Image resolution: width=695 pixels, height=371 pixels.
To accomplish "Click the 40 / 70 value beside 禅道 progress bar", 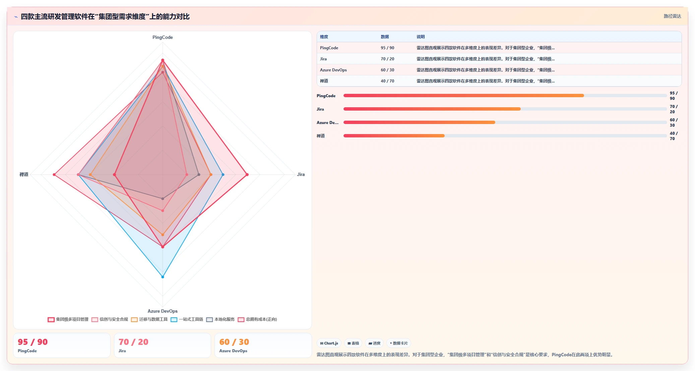I will coord(674,136).
